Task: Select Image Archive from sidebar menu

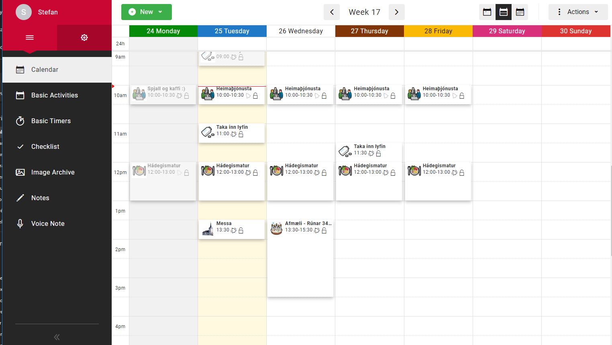Action: point(53,172)
